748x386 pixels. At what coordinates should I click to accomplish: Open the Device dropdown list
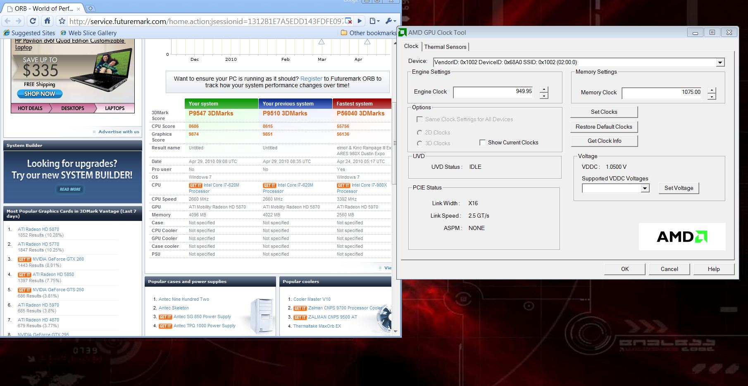point(720,62)
